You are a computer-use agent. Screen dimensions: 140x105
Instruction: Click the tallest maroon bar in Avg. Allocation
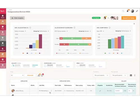pos(40,41)
